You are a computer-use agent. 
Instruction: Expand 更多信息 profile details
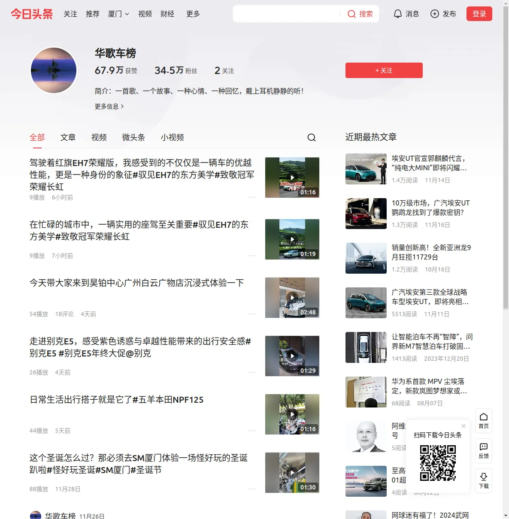pyautogui.click(x=109, y=106)
